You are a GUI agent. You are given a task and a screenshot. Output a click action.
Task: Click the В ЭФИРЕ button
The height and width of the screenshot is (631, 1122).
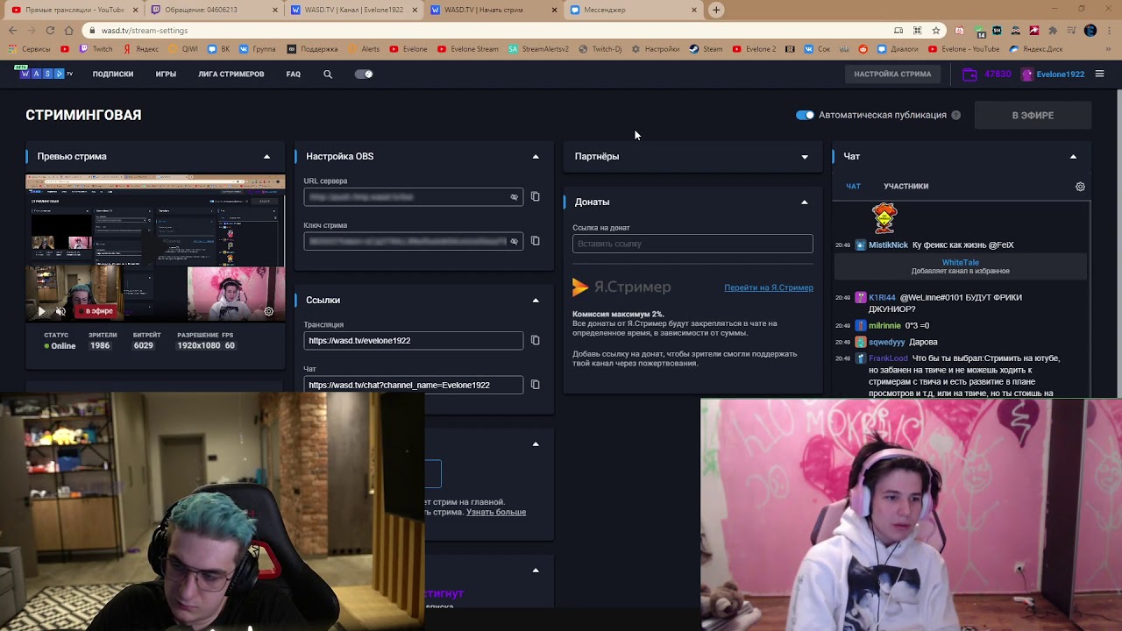(1033, 115)
